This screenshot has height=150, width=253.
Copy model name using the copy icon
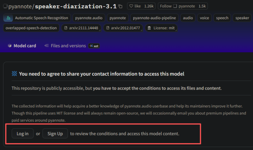(120, 6)
